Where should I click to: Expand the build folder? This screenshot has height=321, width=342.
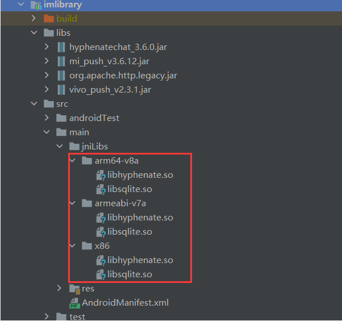point(34,18)
